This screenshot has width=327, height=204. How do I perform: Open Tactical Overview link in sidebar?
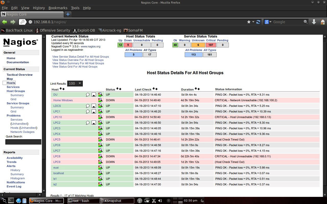(19, 75)
